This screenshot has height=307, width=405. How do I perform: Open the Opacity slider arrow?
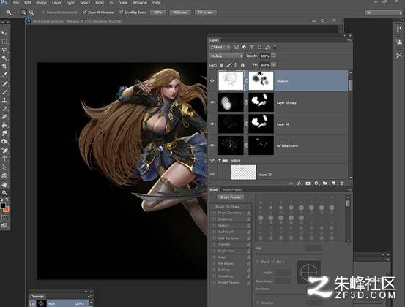(x=274, y=56)
